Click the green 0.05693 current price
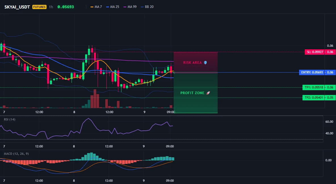Screen dimensions: 336x184 [66, 7]
